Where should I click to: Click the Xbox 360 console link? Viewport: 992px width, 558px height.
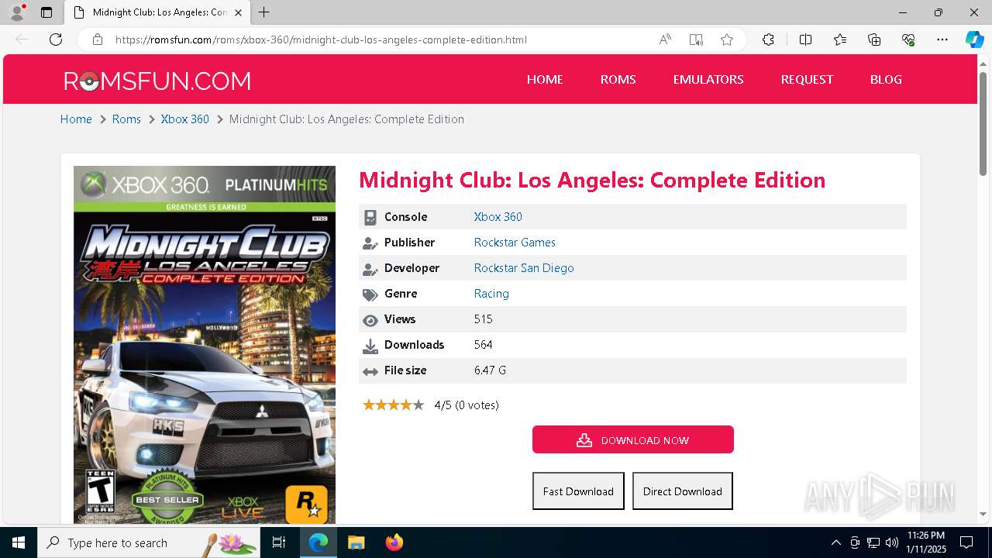(x=498, y=217)
